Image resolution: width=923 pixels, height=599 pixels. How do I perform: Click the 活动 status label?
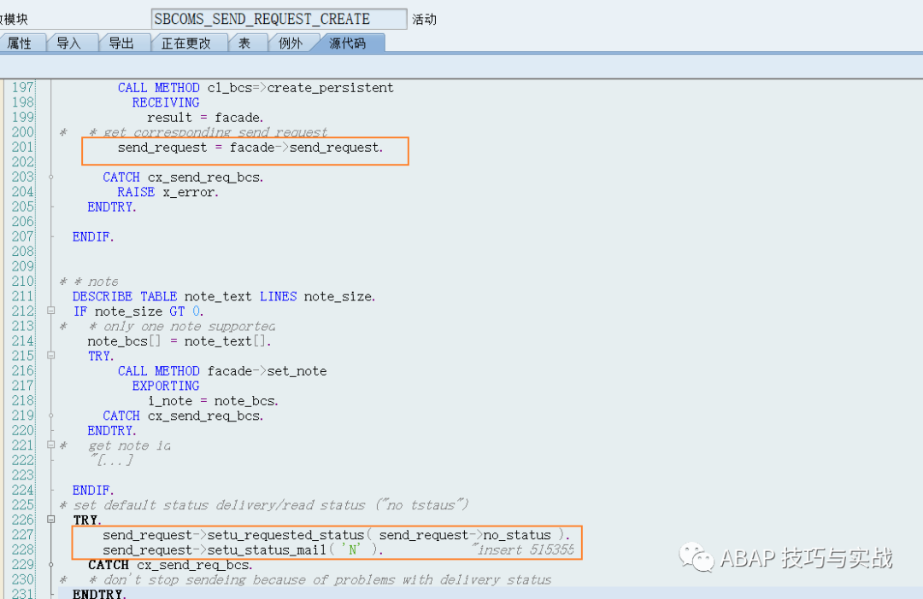424,20
